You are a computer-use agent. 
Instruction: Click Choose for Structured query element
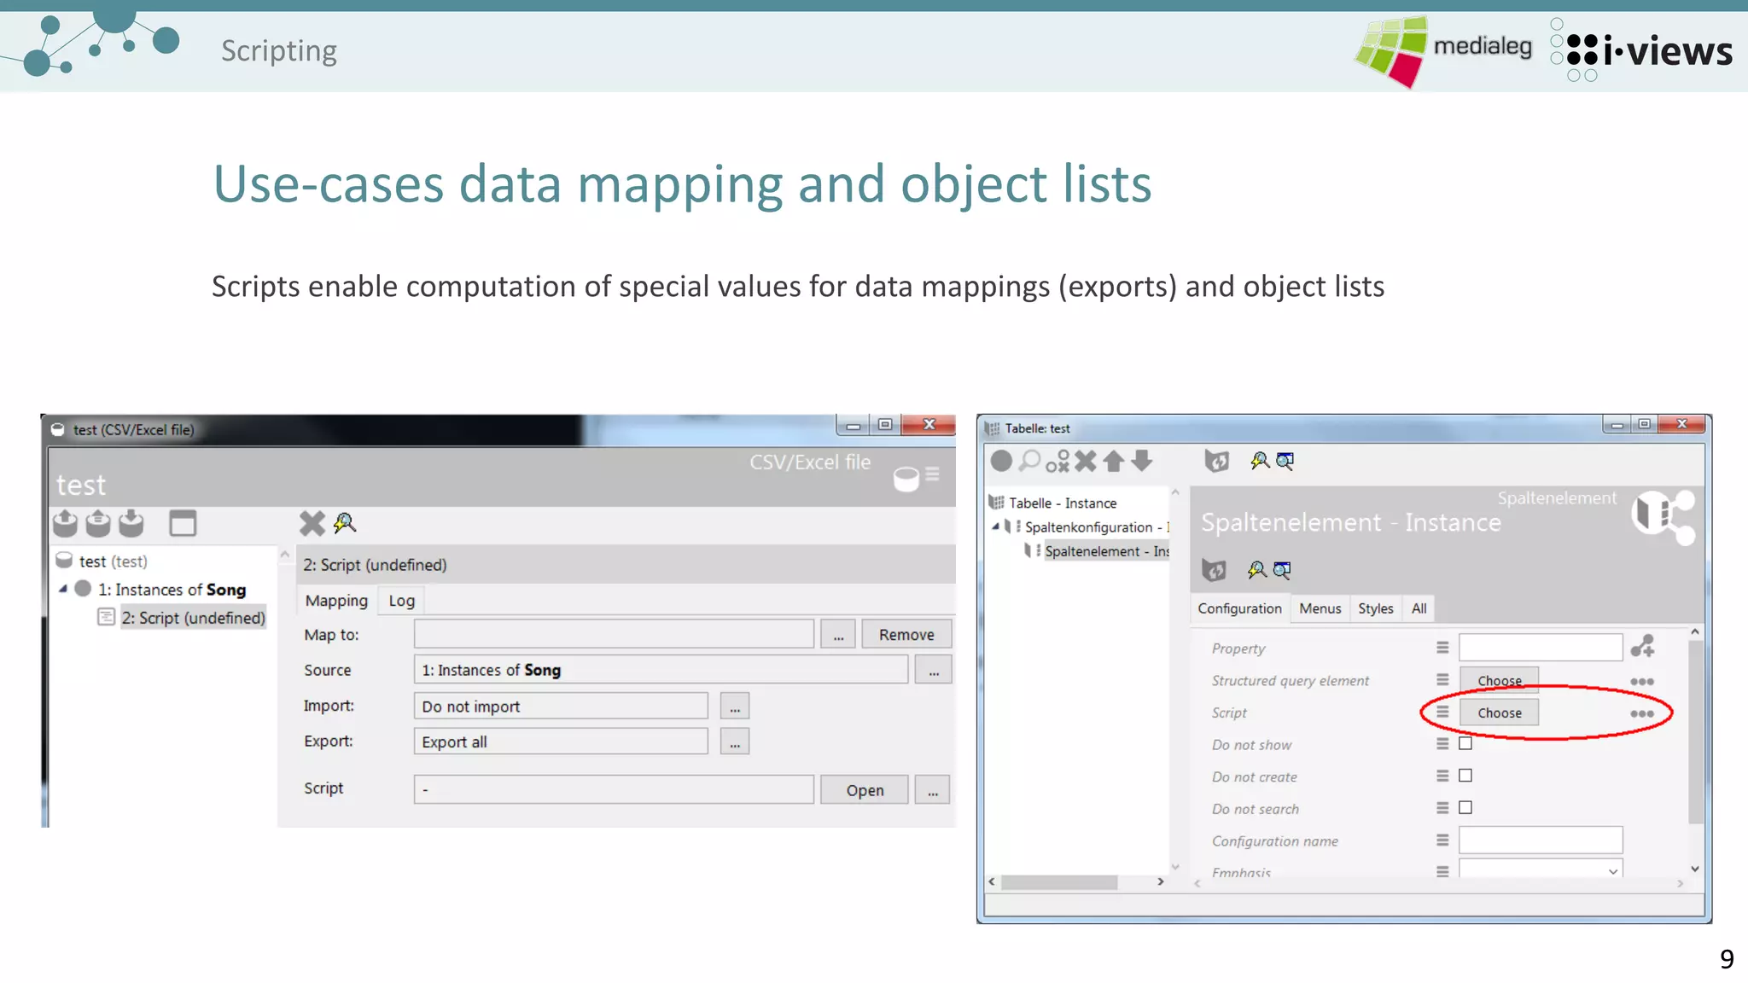(1500, 680)
